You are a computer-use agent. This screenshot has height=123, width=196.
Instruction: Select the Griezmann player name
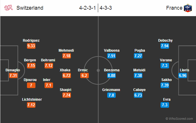(x=111, y=90)
